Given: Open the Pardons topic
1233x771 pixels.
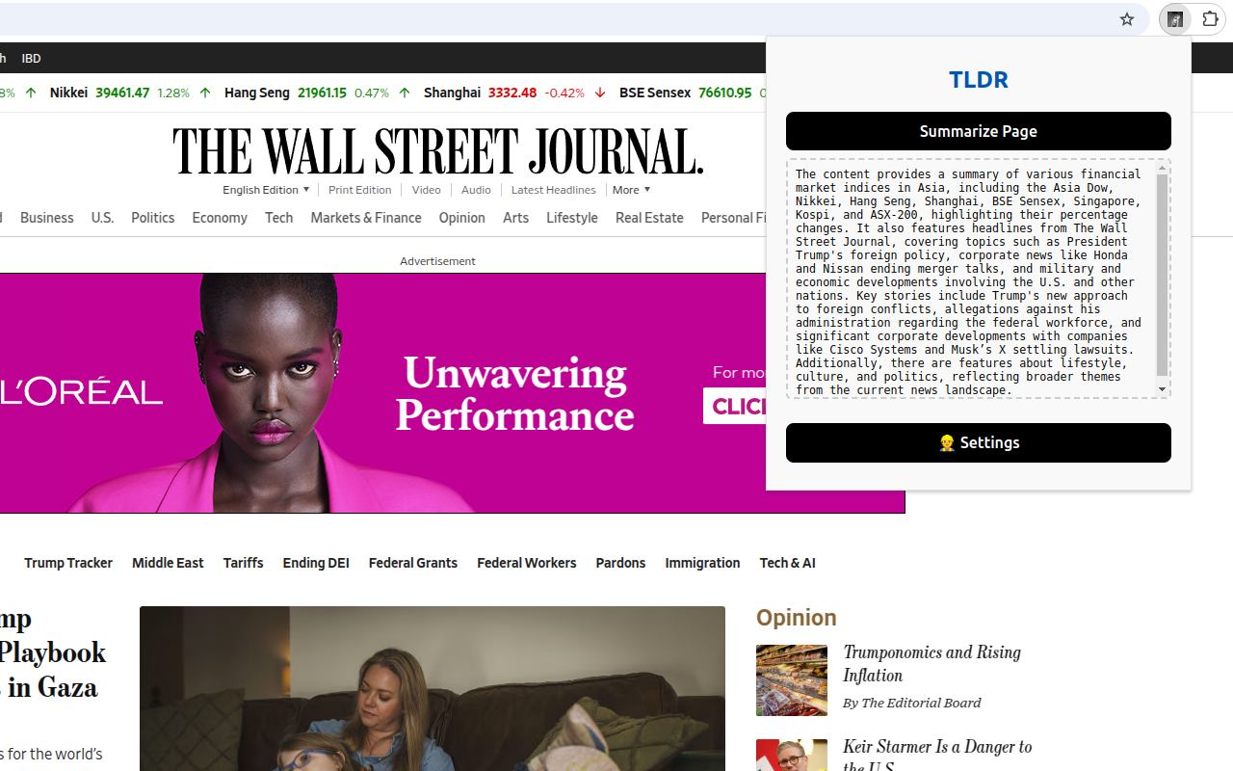Looking at the screenshot, I should point(620,563).
